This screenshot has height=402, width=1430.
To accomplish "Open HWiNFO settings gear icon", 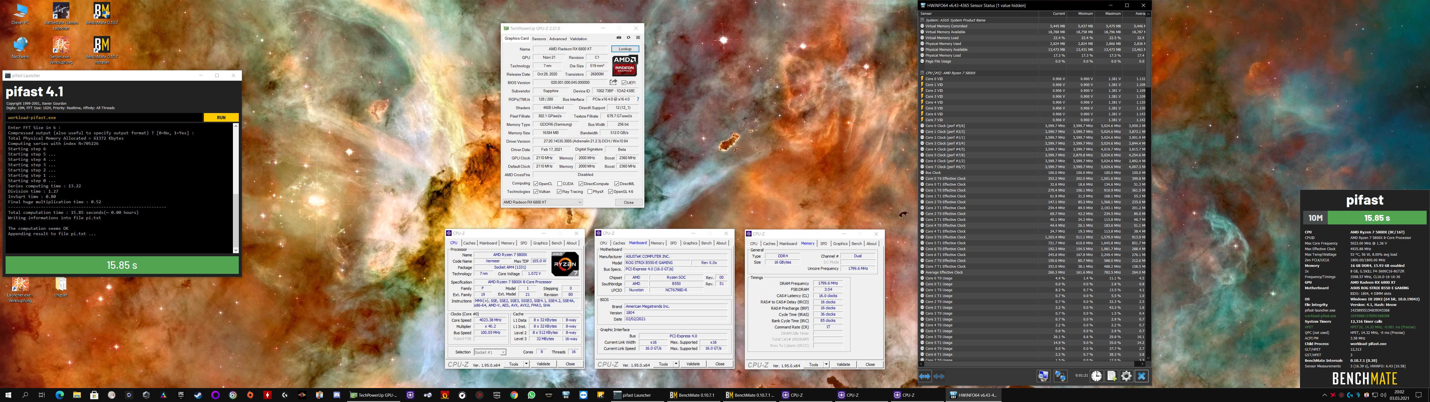I will click(x=1126, y=376).
